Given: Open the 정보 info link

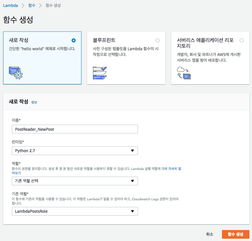Looking at the screenshot, I should pos(34,102).
